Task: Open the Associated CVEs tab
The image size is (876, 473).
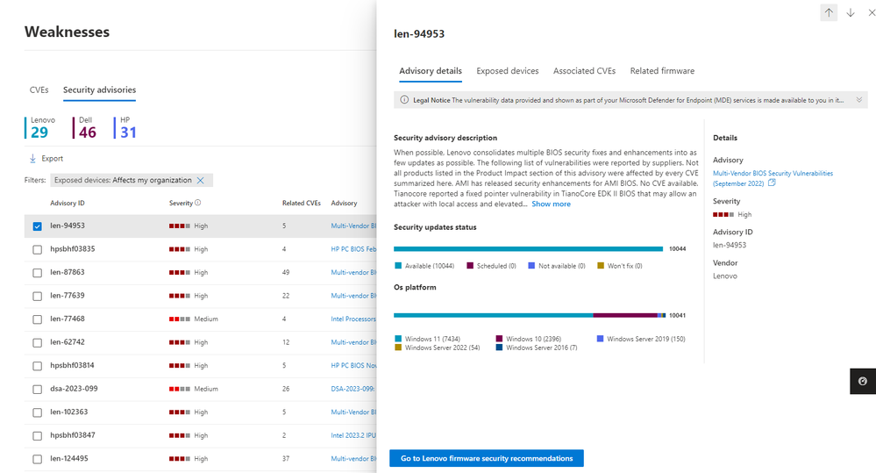Action: pos(584,71)
